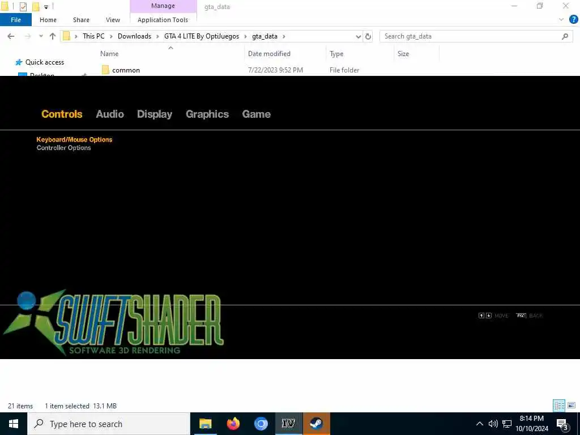Open the volume speaker tray icon

point(493,424)
